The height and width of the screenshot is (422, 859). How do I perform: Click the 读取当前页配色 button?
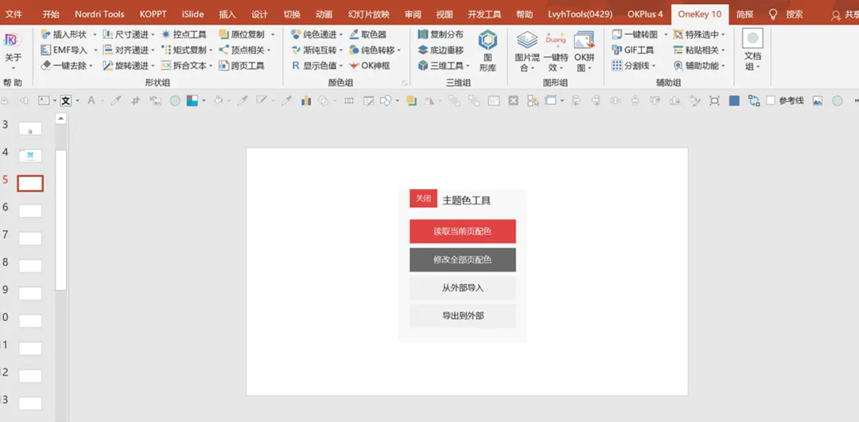coord(462,231)
